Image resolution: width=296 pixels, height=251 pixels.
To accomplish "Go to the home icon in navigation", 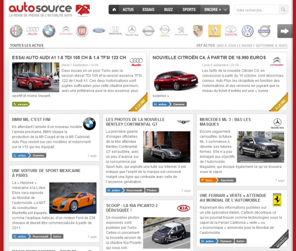I will (114, 9).
